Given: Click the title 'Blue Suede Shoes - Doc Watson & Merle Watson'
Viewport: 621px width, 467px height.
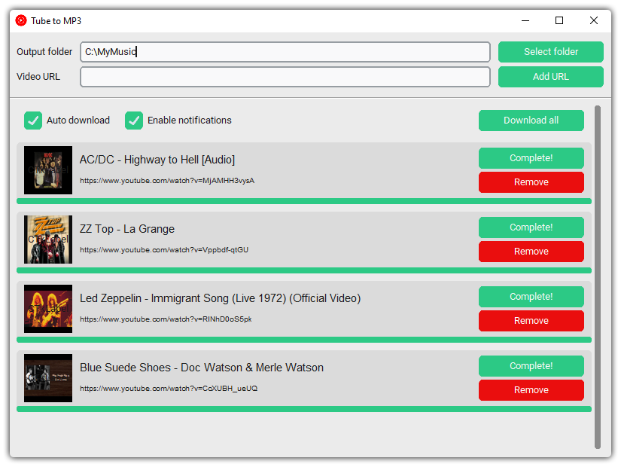Looking at the screenshot, I should (x=202, y=368).
